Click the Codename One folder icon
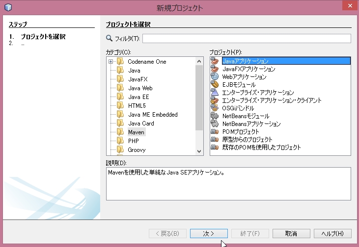 (x=120, y=61)
